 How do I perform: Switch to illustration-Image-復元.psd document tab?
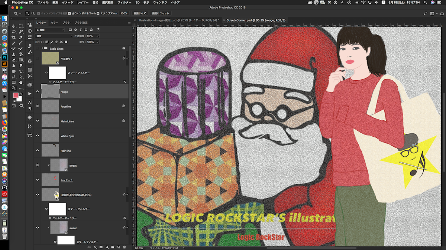(178, 20)
